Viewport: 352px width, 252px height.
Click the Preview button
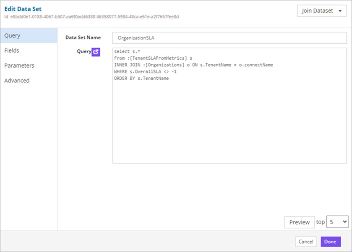[299, 222]
